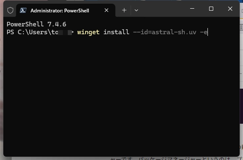The height and width of the screenshot is (160, 243).
Task: Close the PowerShell tab
Action: 107,10
